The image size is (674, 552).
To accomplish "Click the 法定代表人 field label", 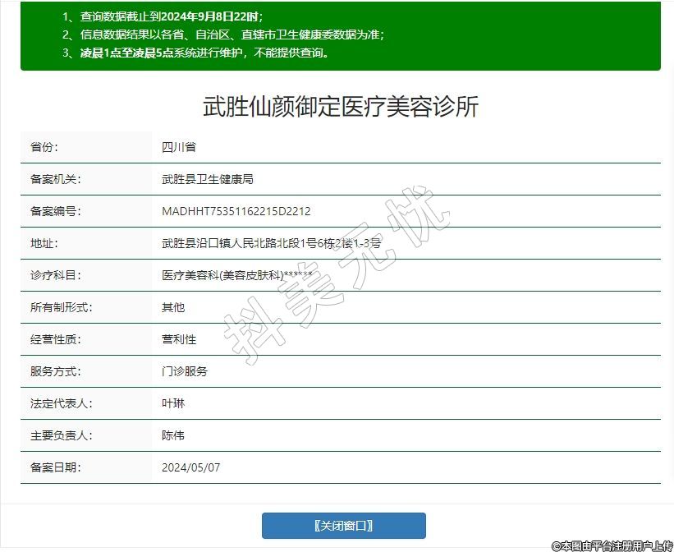I will click(x=61, y=403).
